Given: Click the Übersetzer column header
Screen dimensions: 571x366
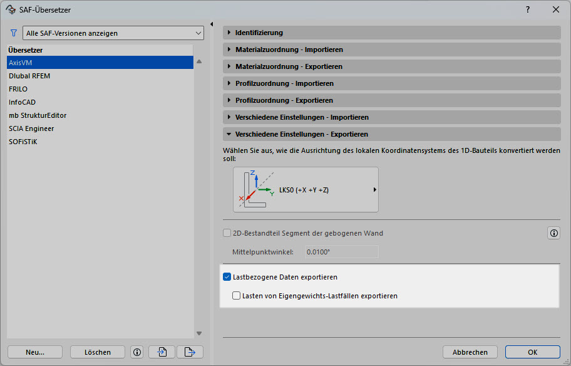Looking at the screenshot, I should tap(100, 50).
